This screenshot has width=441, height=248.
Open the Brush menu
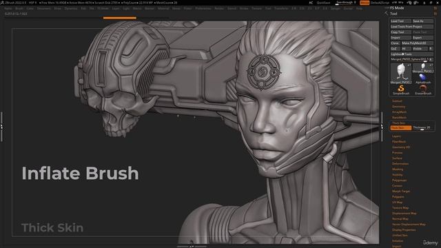(19, 8)
